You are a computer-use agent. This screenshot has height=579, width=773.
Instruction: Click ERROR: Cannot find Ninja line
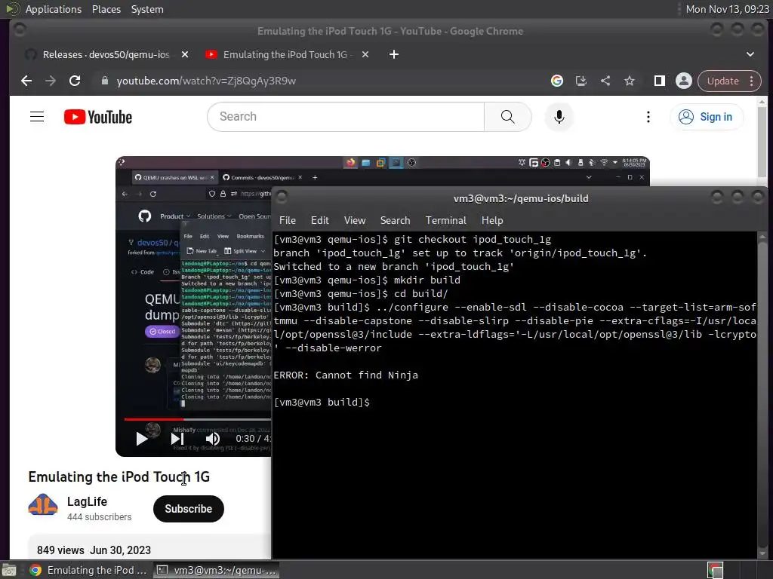(346, 375)
